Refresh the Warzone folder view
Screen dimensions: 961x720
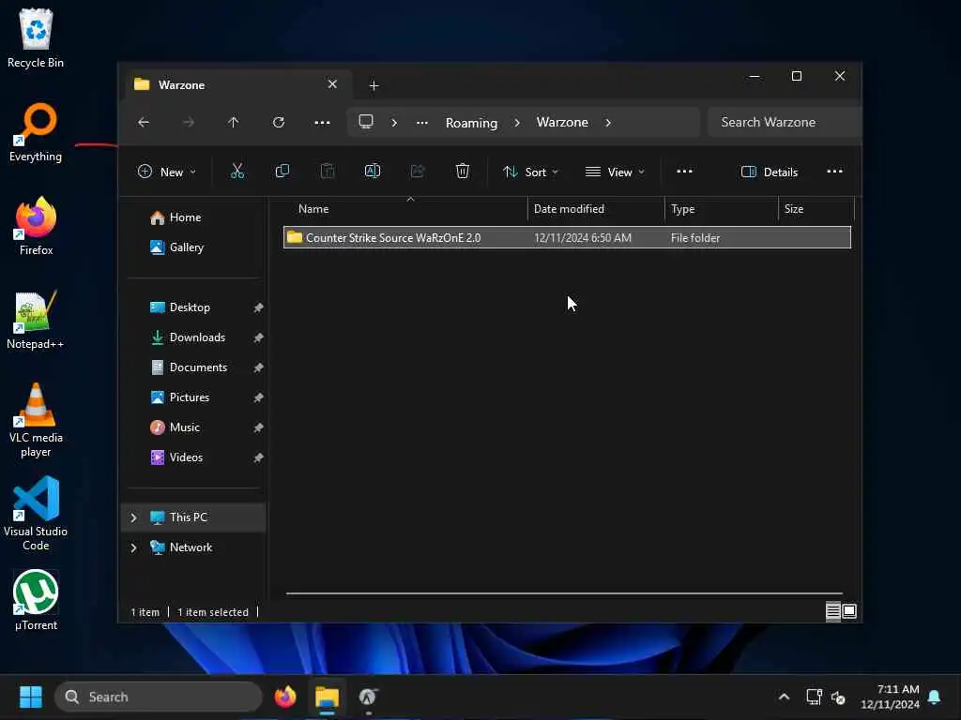point(278,123)
